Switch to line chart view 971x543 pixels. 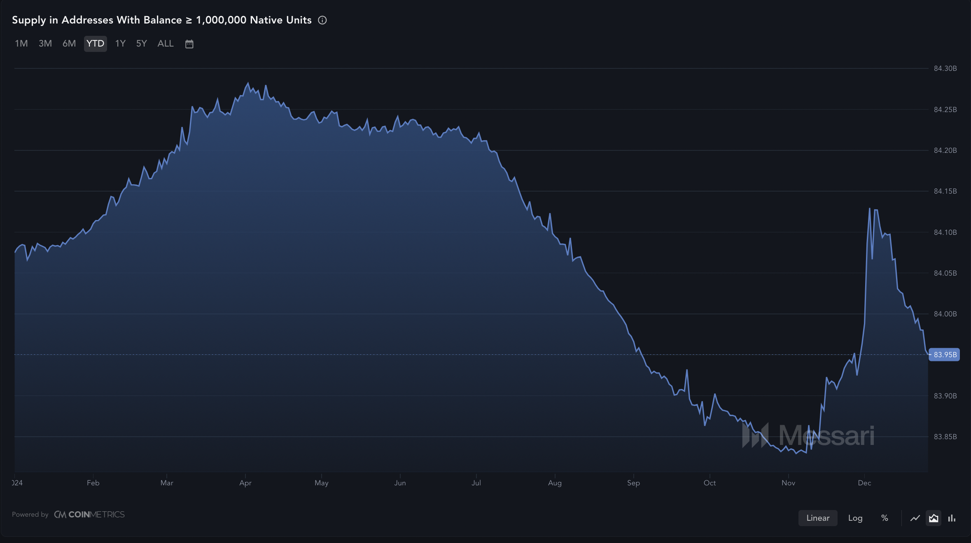[x=915, y=518]
